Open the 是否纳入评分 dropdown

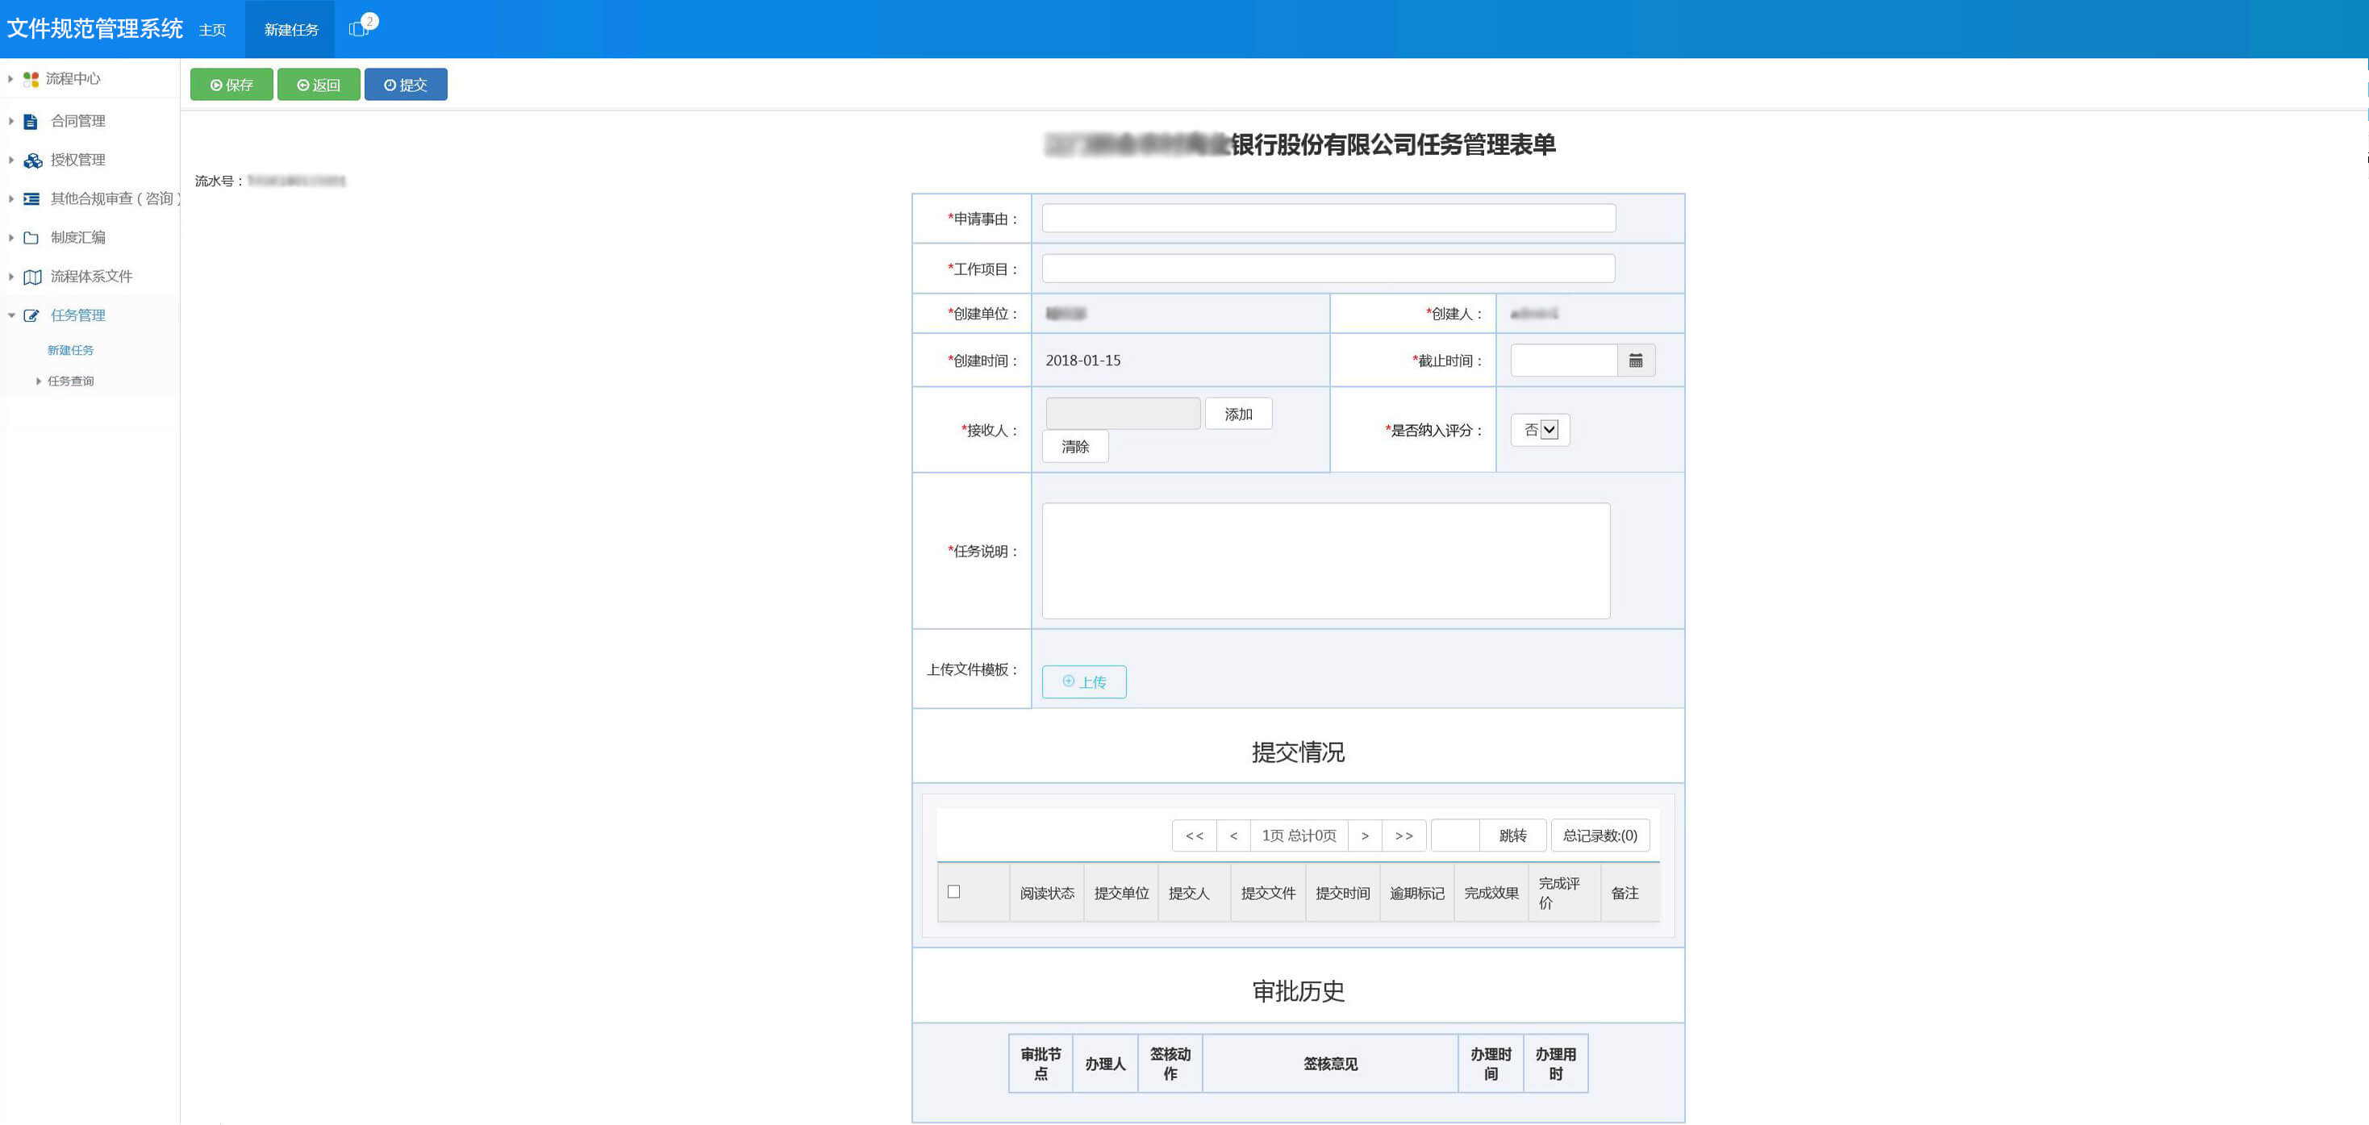pyautogui.click(x=1541, y=430)
